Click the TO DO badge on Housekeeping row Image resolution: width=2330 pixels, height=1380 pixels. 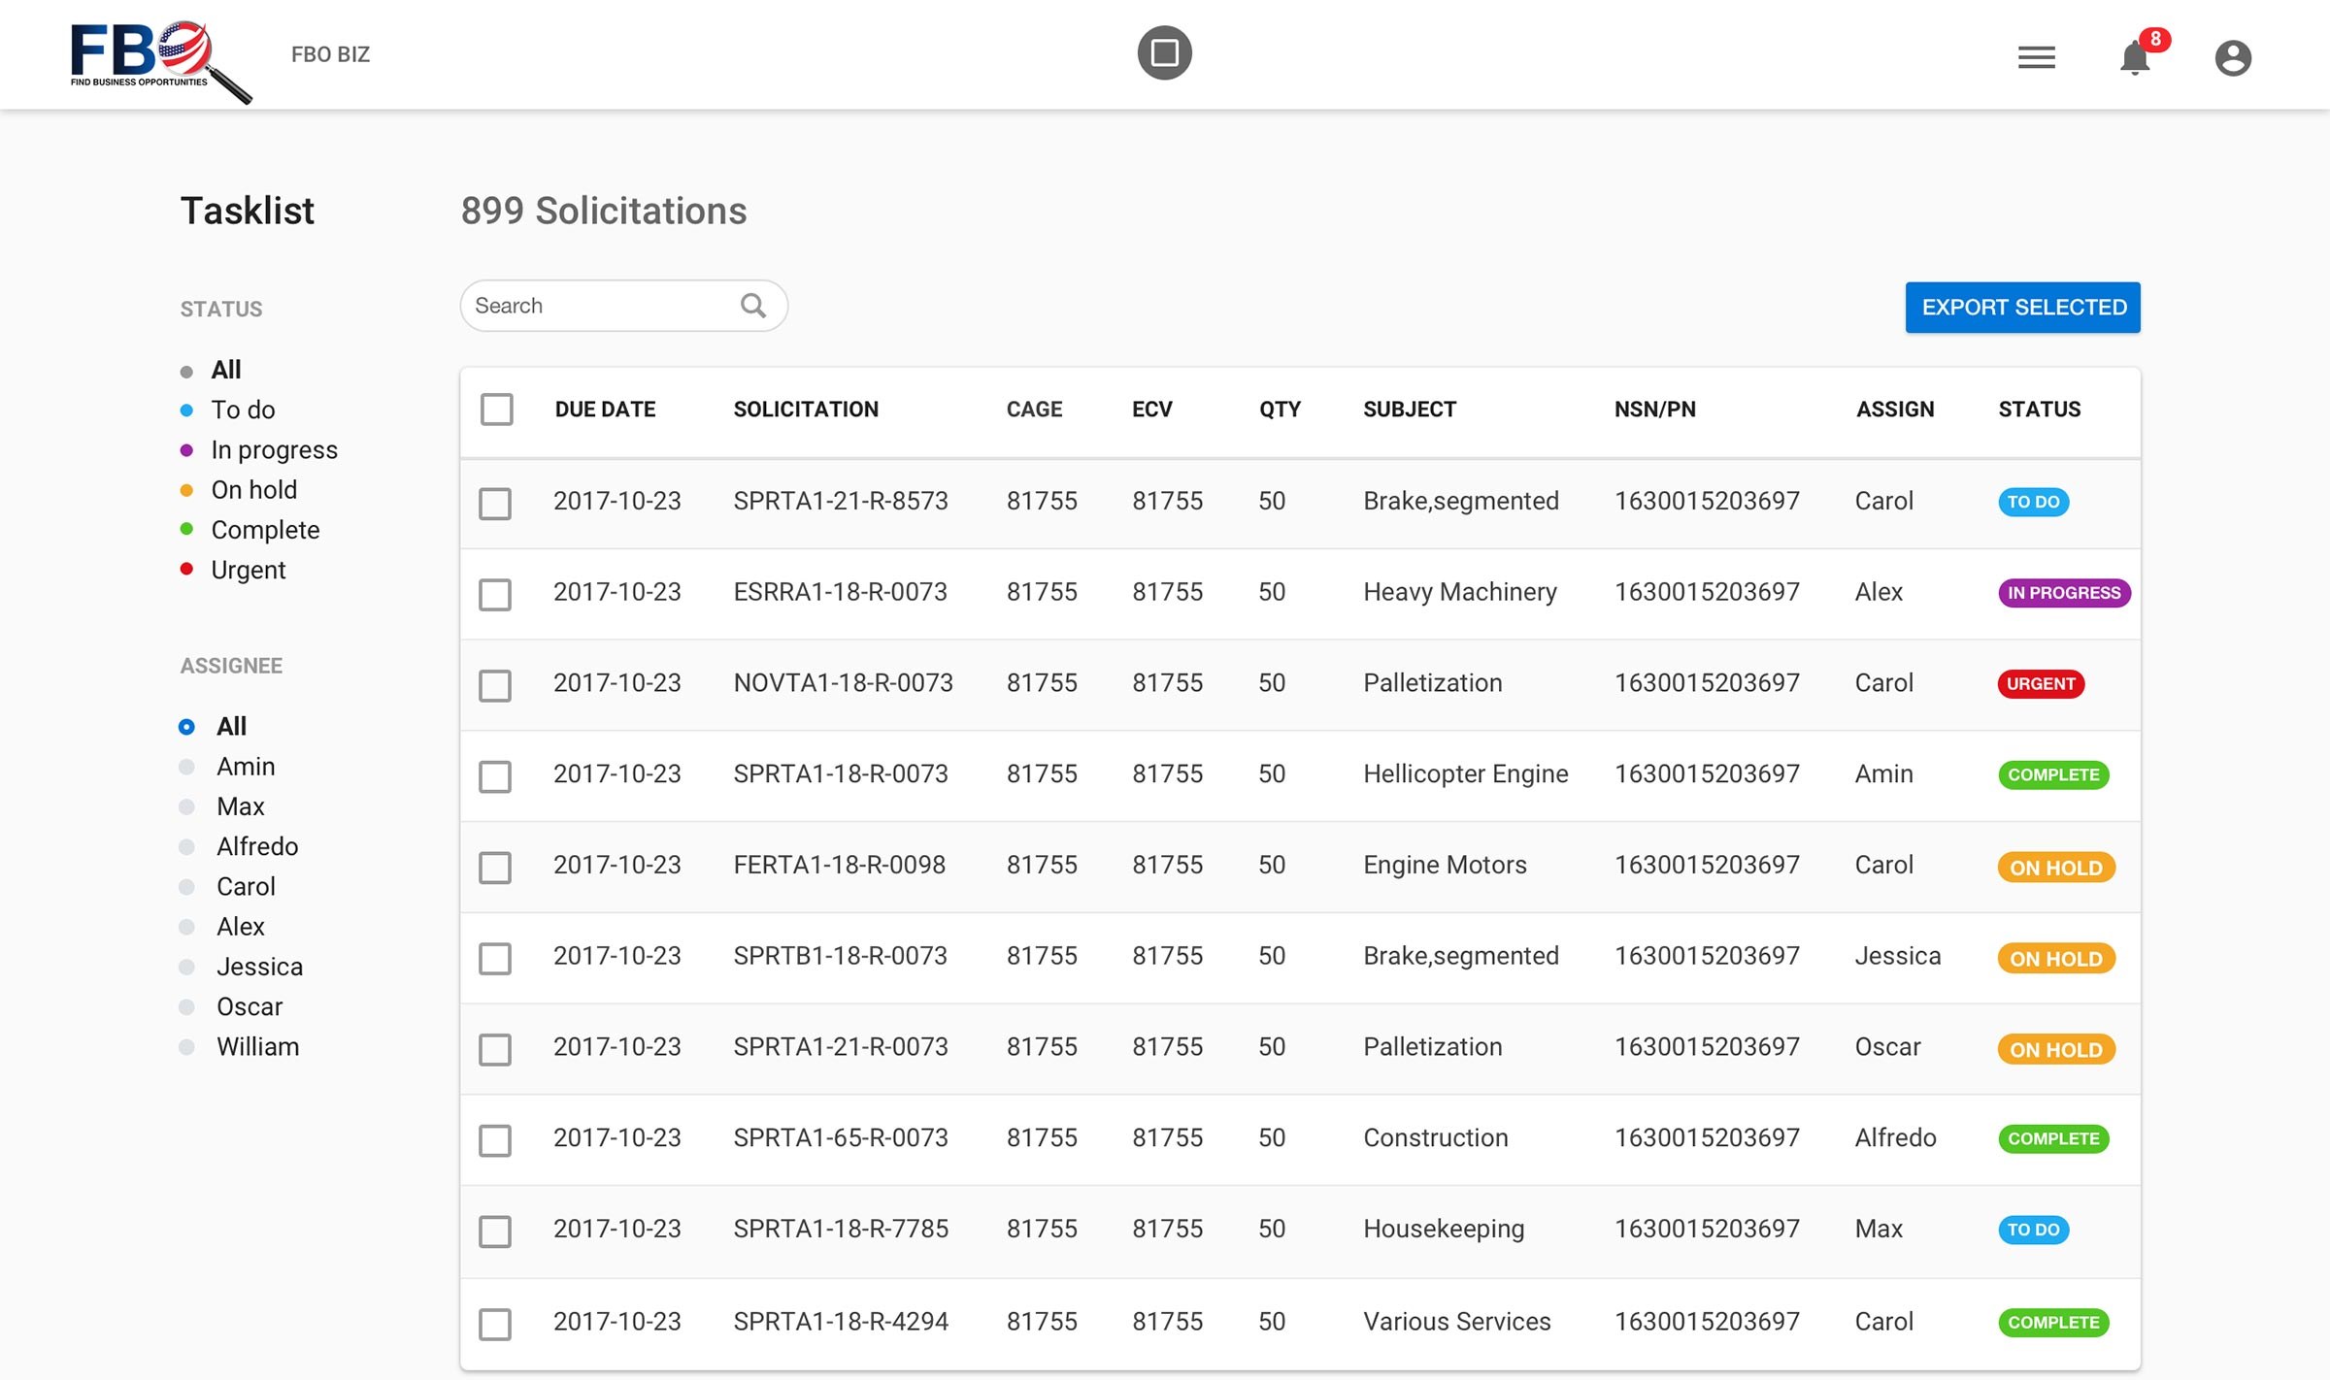click(x=2033, y=1230)
